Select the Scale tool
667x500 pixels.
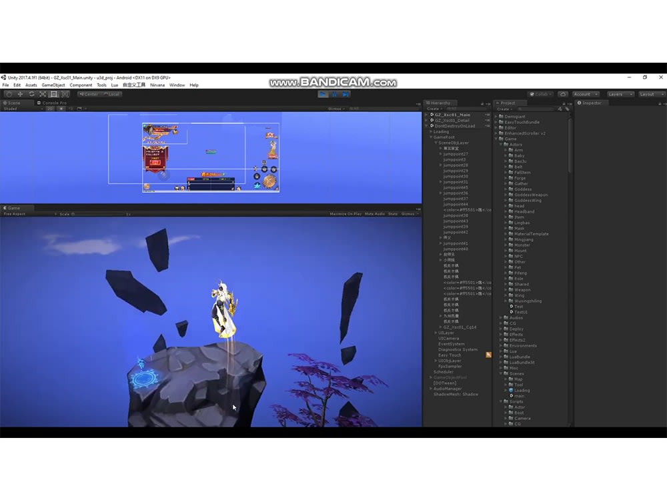pos(41,94)
